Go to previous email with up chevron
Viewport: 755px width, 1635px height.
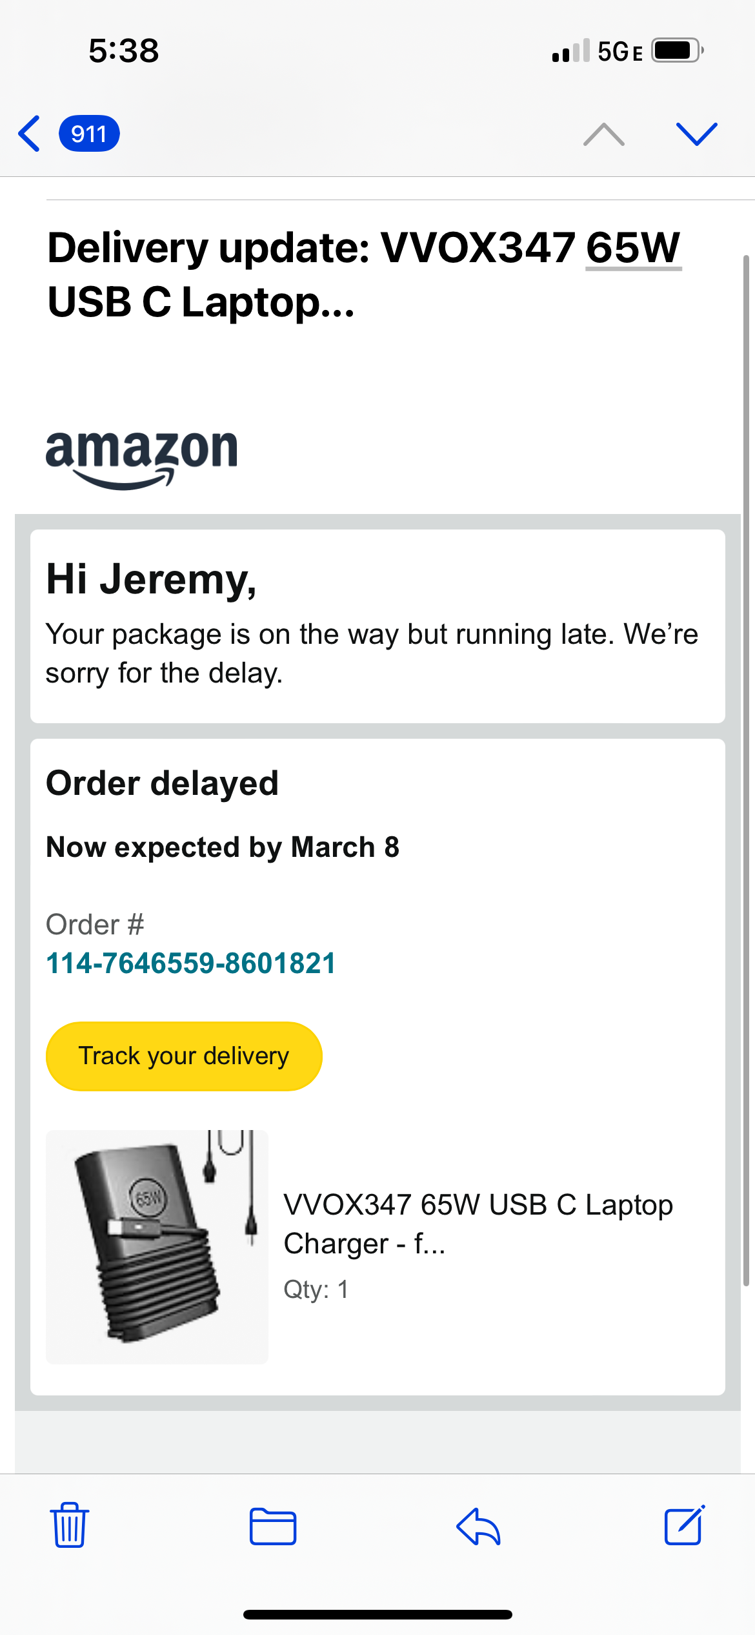point(603,134)
